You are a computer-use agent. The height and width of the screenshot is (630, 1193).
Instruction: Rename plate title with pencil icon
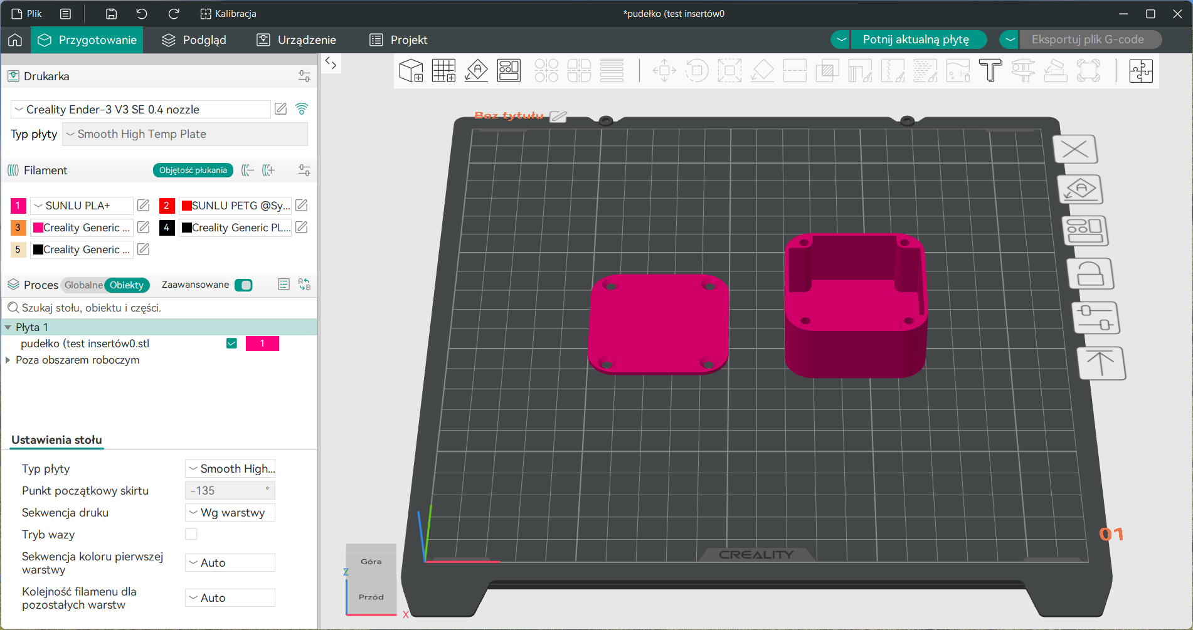[x=558, y=116]
